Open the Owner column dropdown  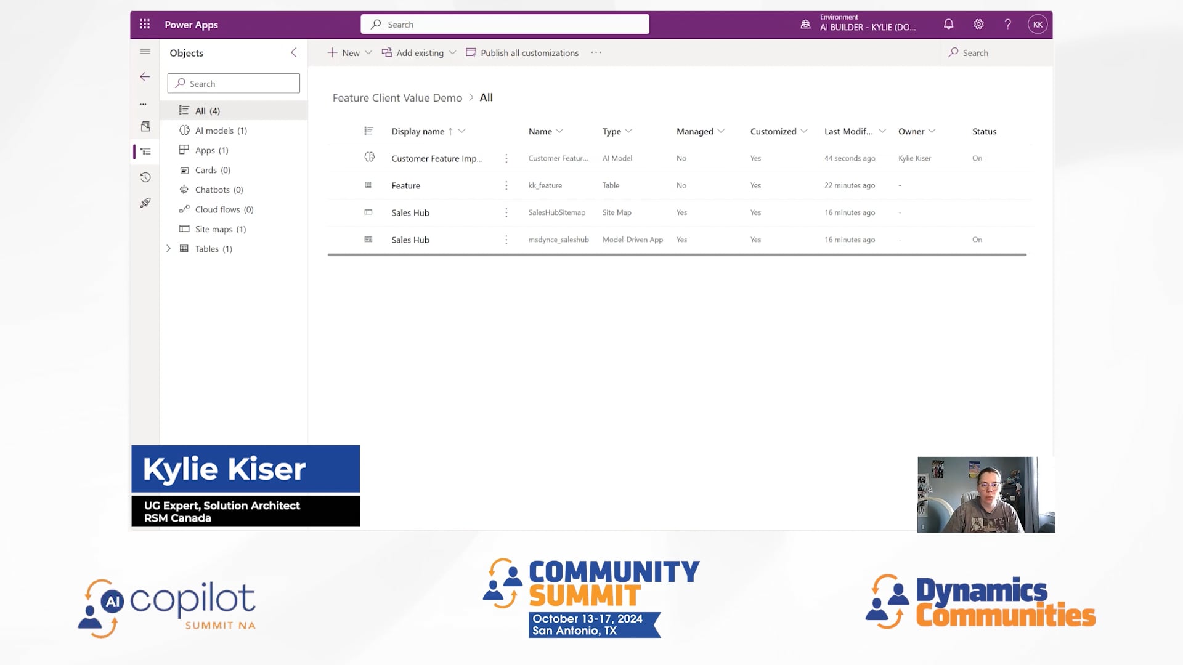(932, 131)
